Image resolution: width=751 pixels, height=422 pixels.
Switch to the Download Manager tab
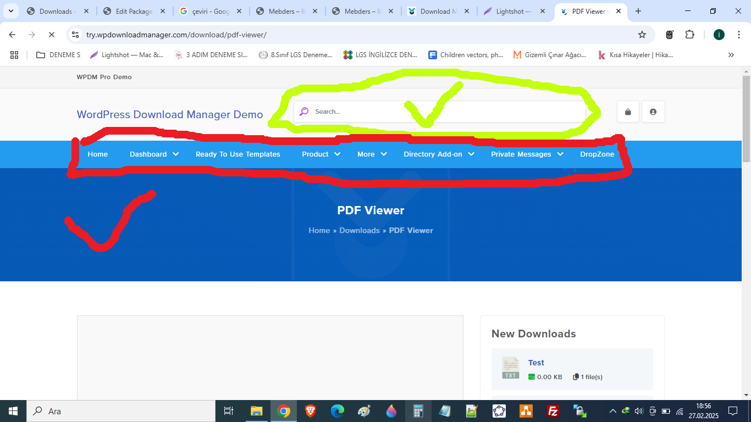(438, 11)
